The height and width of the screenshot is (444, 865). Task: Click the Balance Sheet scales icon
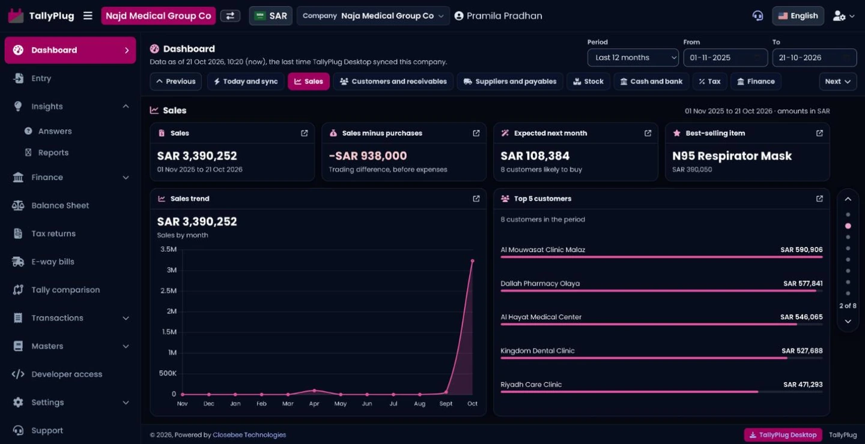(x=18, y=205)
